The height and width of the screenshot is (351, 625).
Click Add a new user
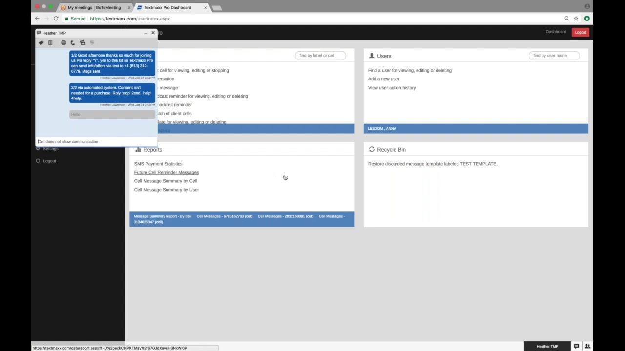coord(384,79)
